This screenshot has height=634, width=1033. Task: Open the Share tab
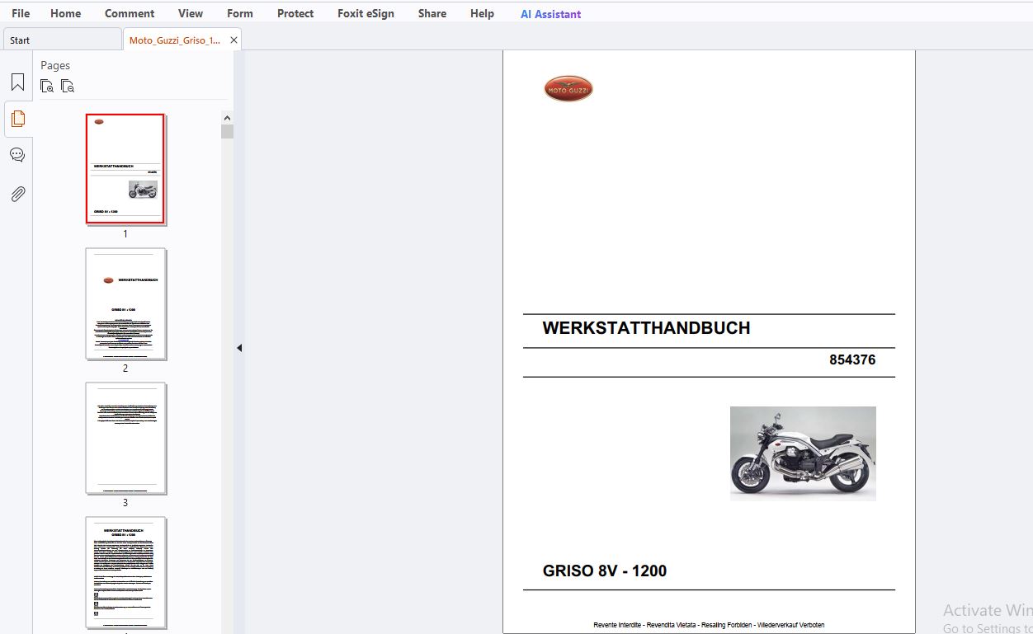click(x=432, y=13)
